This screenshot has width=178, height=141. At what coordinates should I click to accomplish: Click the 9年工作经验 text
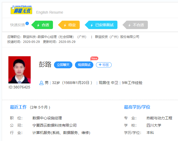click(x=132, y=83)
